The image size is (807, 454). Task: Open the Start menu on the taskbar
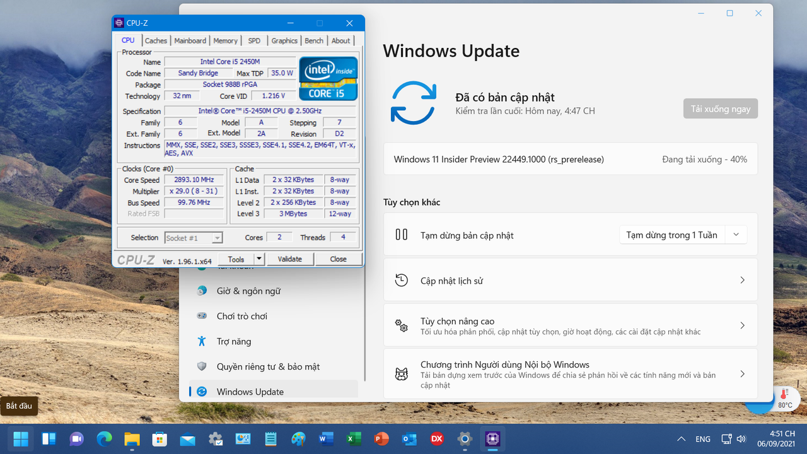[21, 439]
